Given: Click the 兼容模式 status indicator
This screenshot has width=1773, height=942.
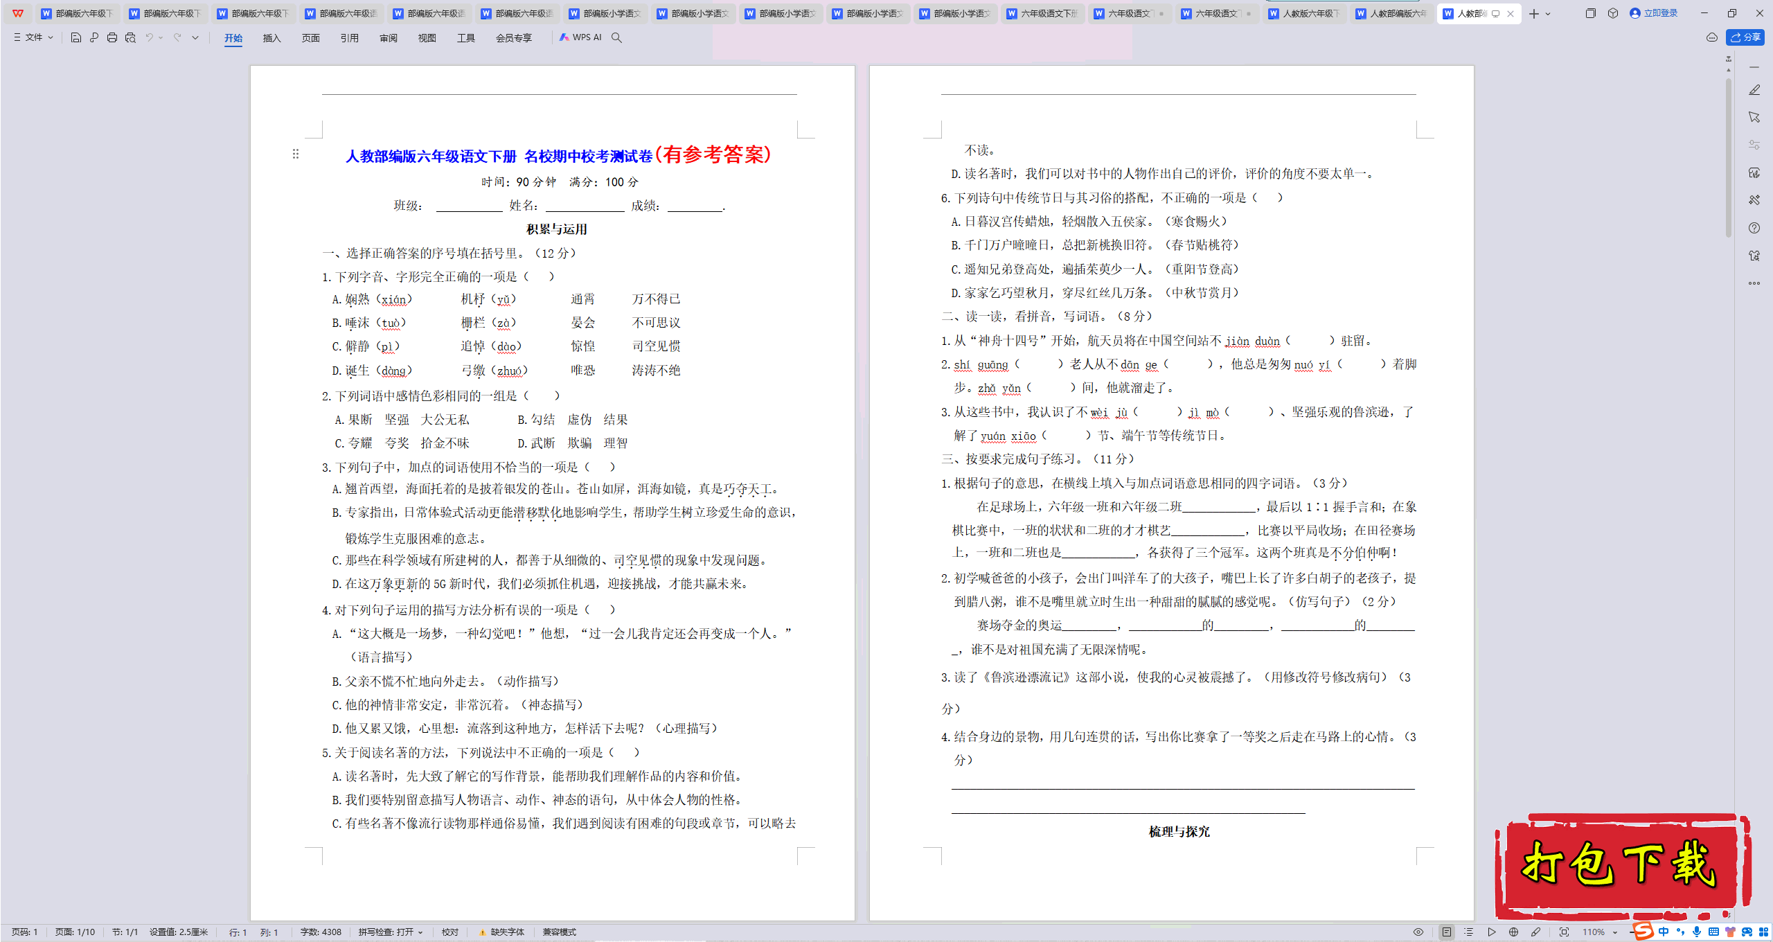Looking at the screenshot, I should click(559, 932).
